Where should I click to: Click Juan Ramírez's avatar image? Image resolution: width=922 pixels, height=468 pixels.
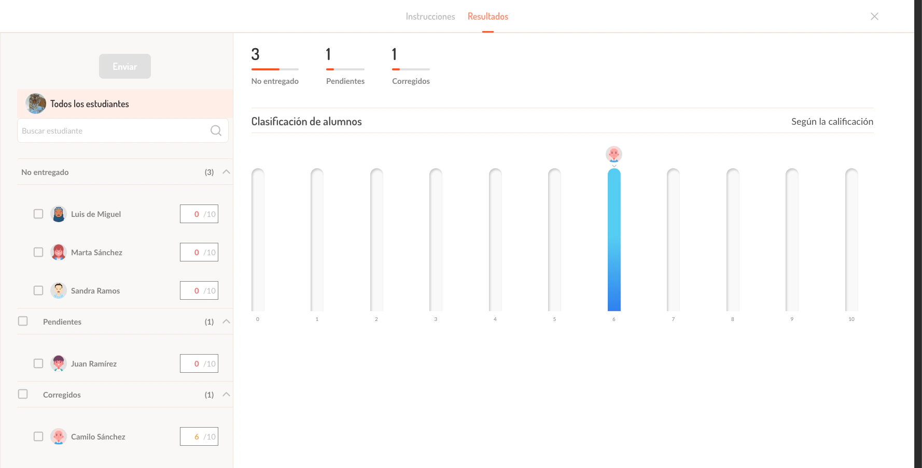(59, 363)
